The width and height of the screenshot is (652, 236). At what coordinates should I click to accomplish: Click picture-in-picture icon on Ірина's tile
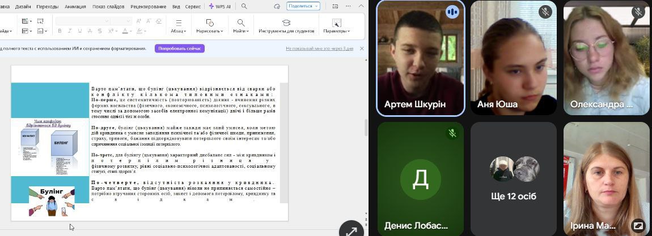638,225
